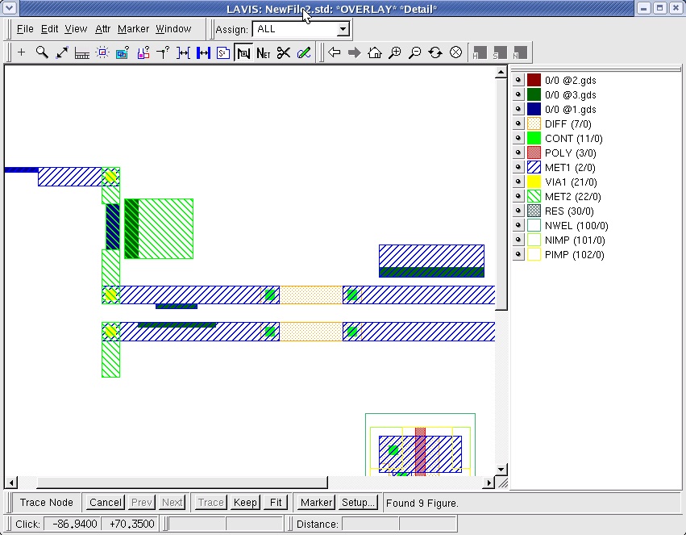Open the Window menu

(x=173, y=29)
